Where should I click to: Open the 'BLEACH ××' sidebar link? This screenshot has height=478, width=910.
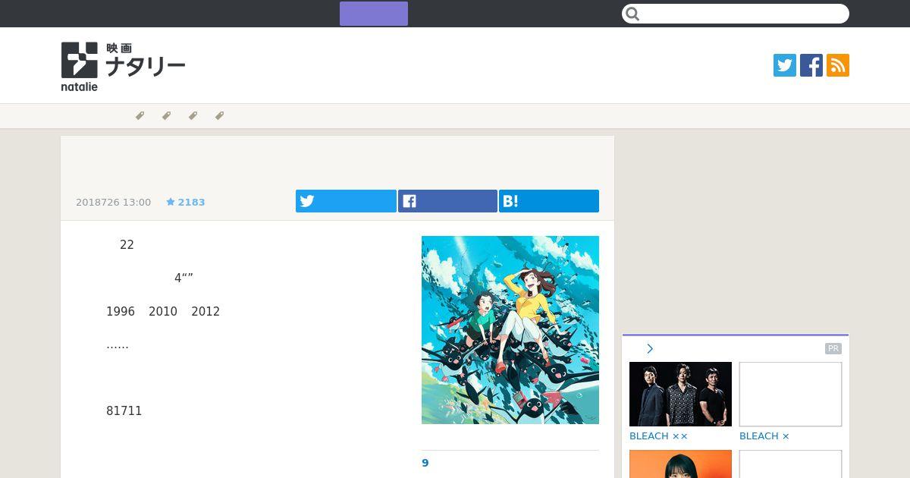click(658, 436)
